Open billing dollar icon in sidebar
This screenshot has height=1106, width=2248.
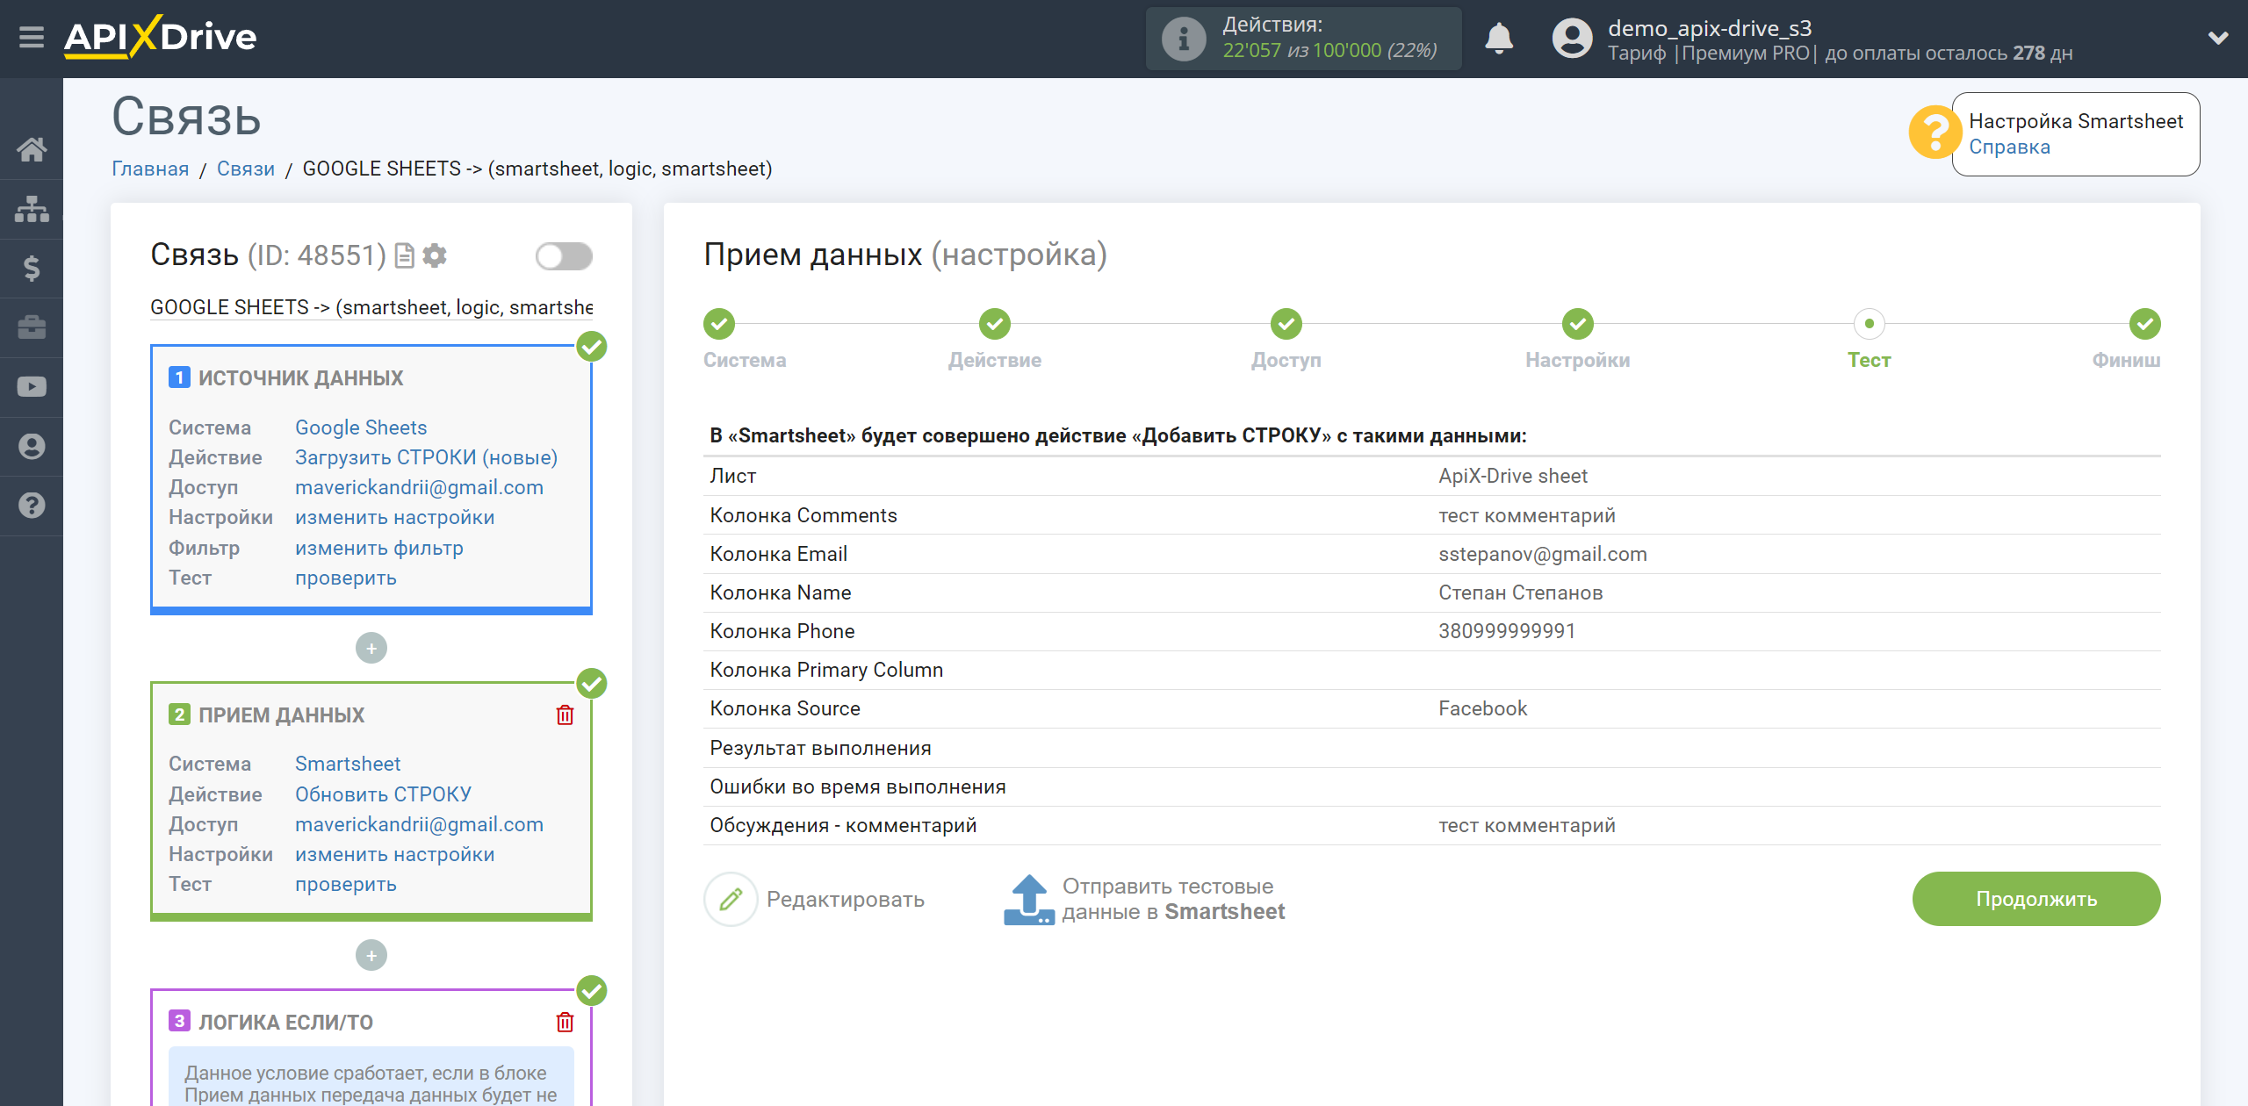point(32,268)
